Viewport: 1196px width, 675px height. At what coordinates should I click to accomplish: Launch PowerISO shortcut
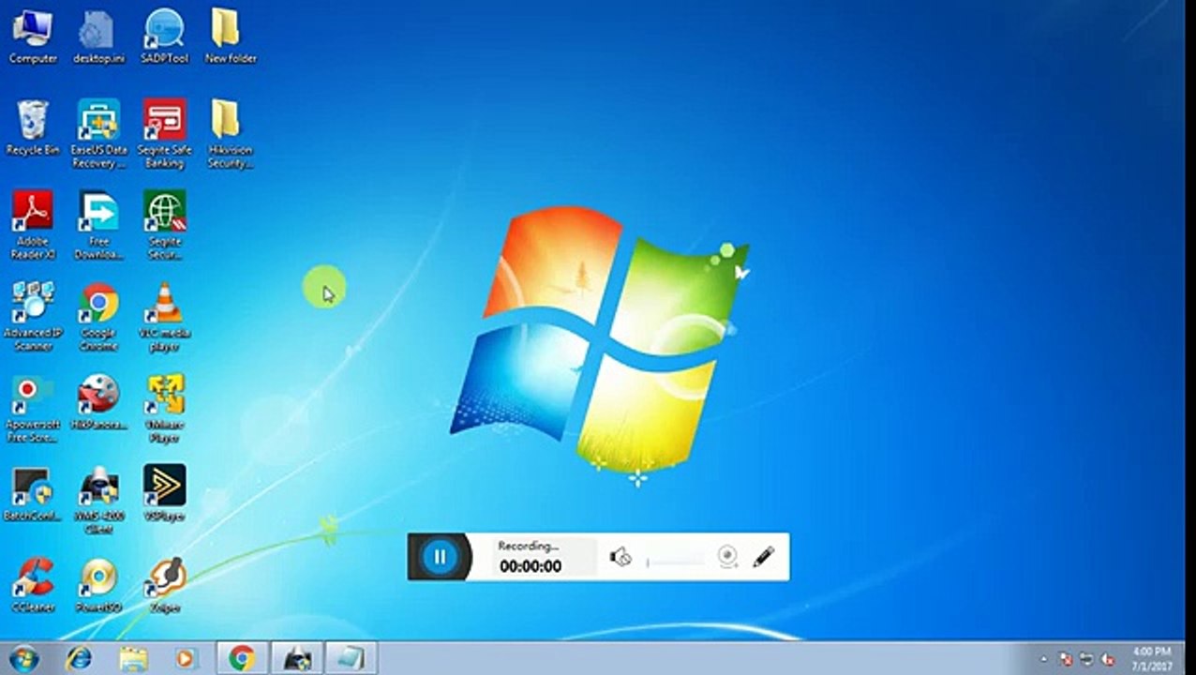tap(98, 585)
